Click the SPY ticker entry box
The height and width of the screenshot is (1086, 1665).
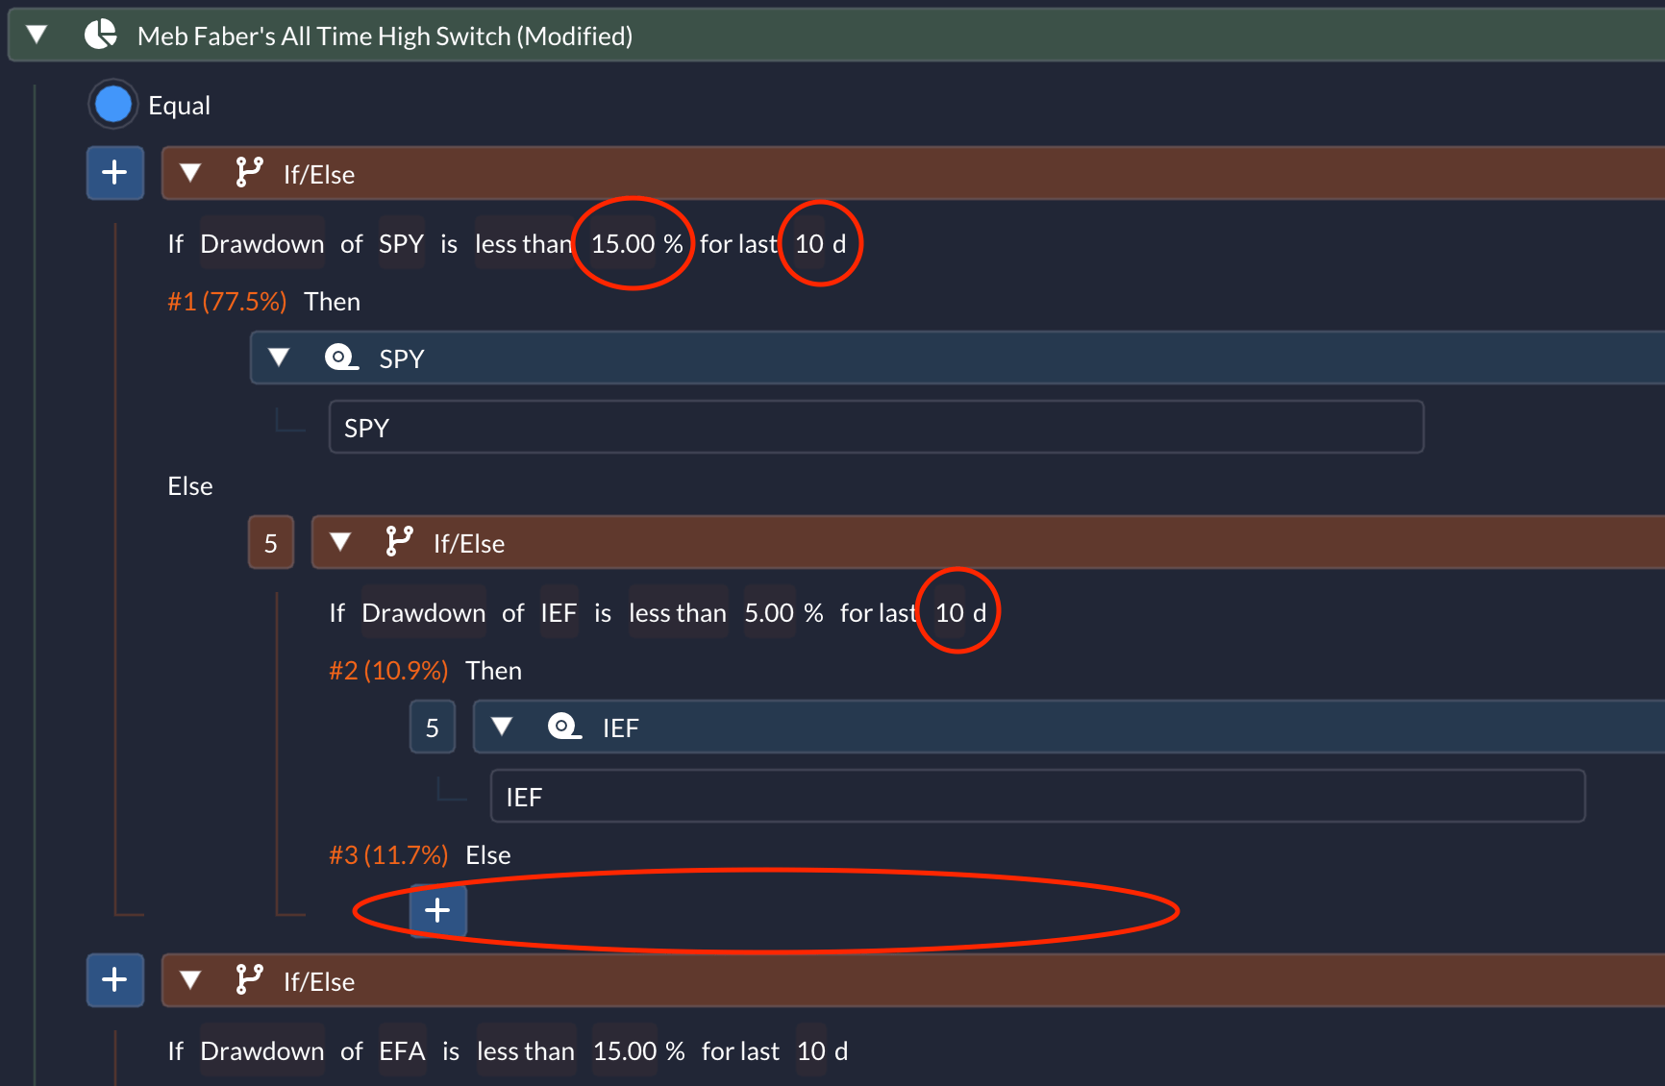(876, 428)
